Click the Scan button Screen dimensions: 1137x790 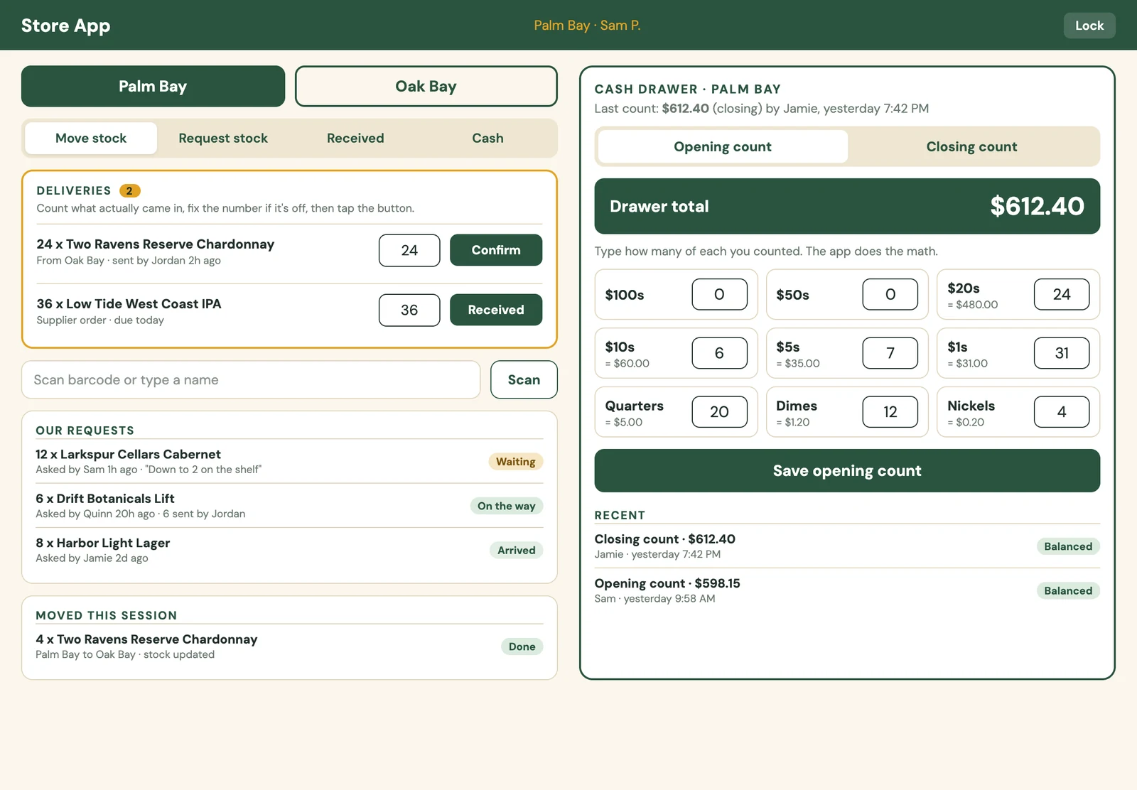pyautogui.click(x=524, y=380)
